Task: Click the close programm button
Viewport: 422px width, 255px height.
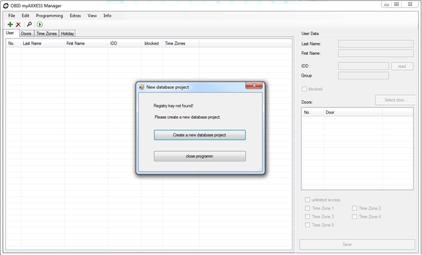Action: [200, 156]
